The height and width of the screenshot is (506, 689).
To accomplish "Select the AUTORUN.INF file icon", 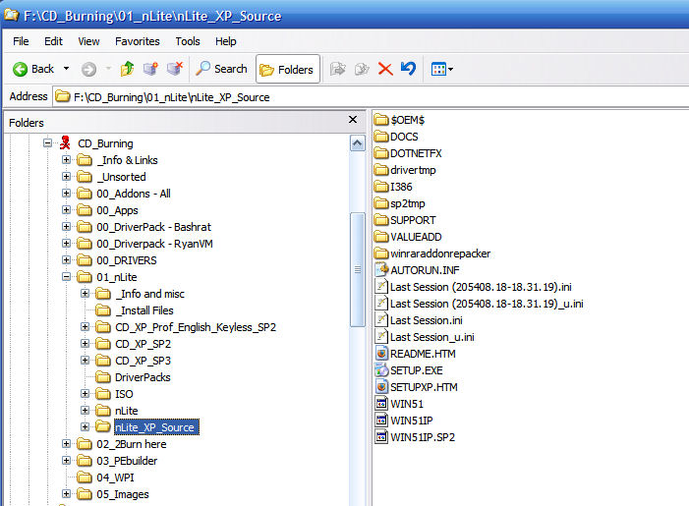I will (381, 269).
